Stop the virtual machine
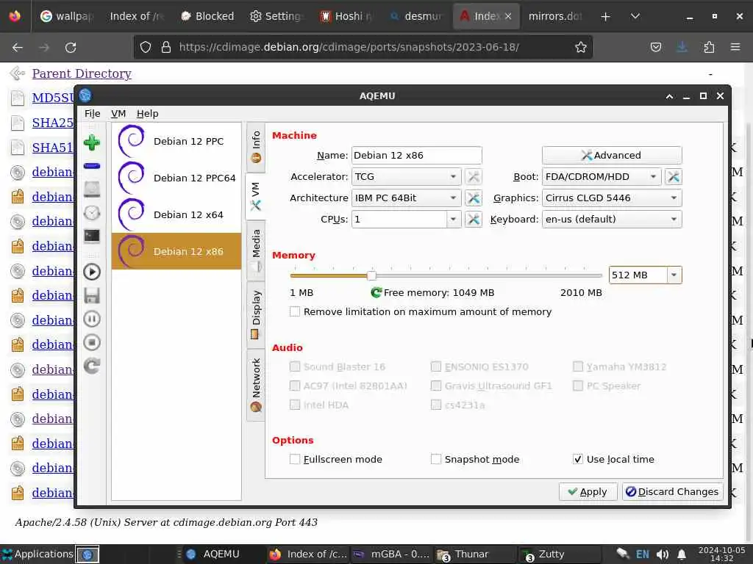This screenshot has width=753, height=564. (92, 342)
